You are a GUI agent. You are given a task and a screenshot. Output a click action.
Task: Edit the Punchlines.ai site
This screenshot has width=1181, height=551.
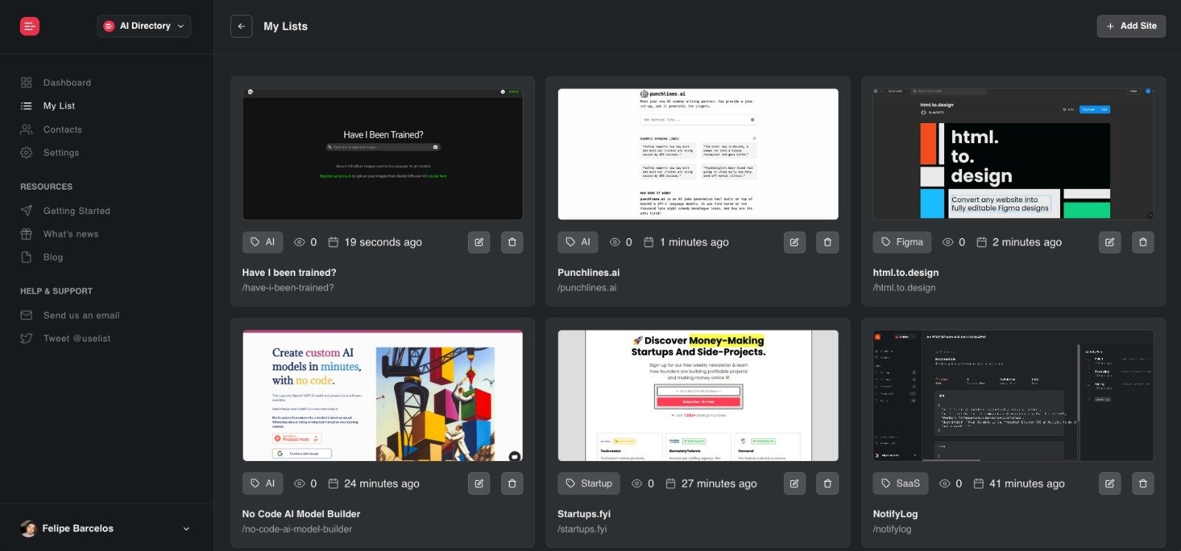point(794,242)
